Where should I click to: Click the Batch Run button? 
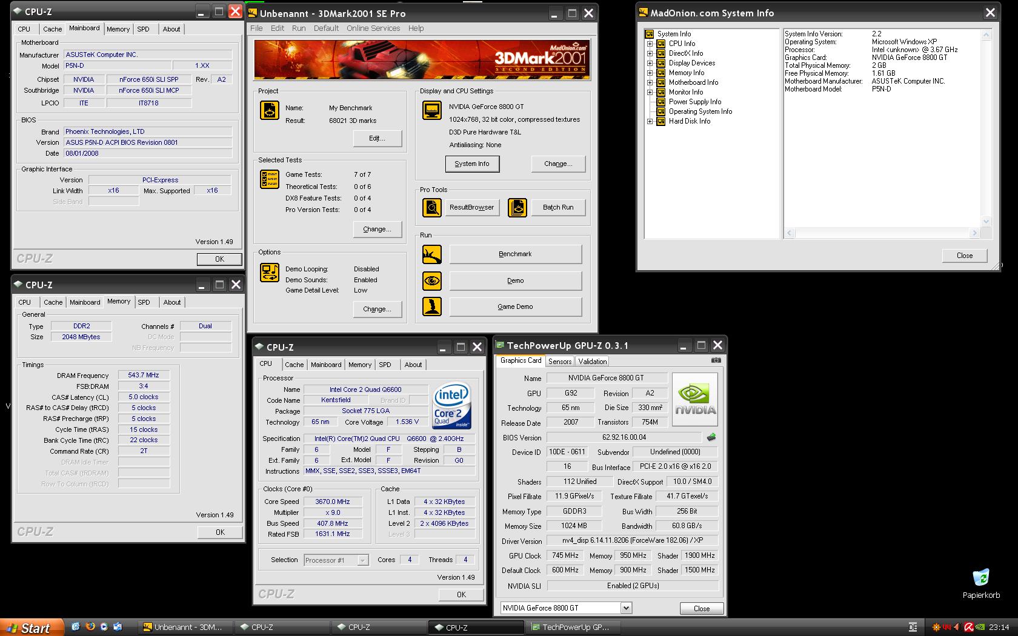tap(558, 207)
